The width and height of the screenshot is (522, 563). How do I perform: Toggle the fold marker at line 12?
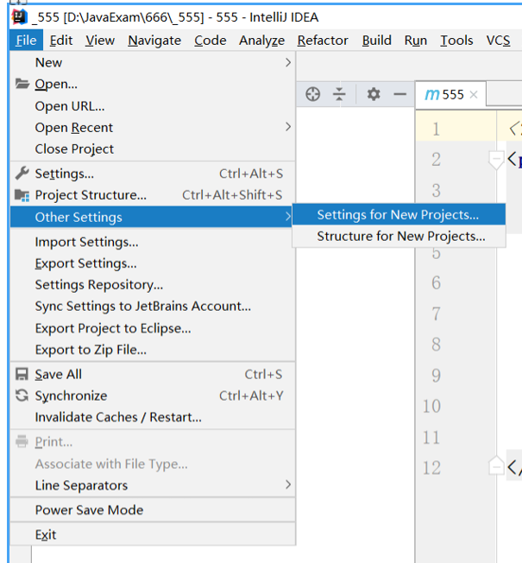pyautogui.click(x=496, y=465)
